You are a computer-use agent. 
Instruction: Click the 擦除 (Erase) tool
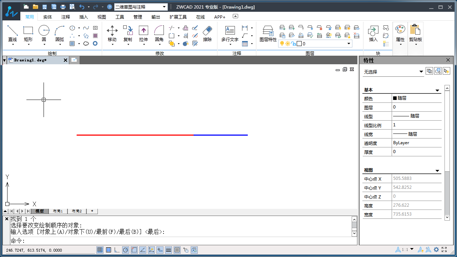click(x=207, y=33)
